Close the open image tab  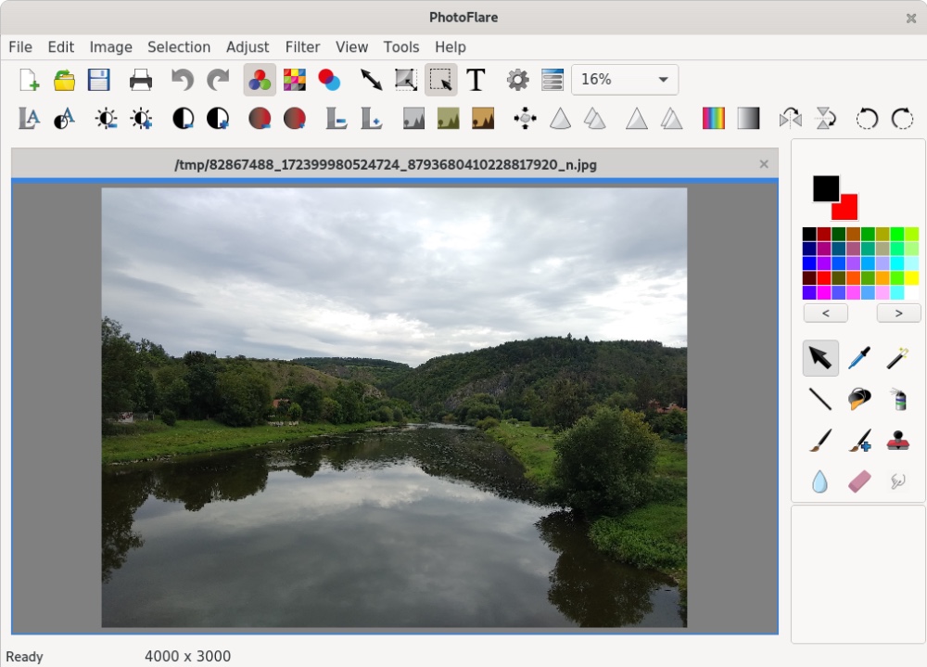tap(764, 164)
